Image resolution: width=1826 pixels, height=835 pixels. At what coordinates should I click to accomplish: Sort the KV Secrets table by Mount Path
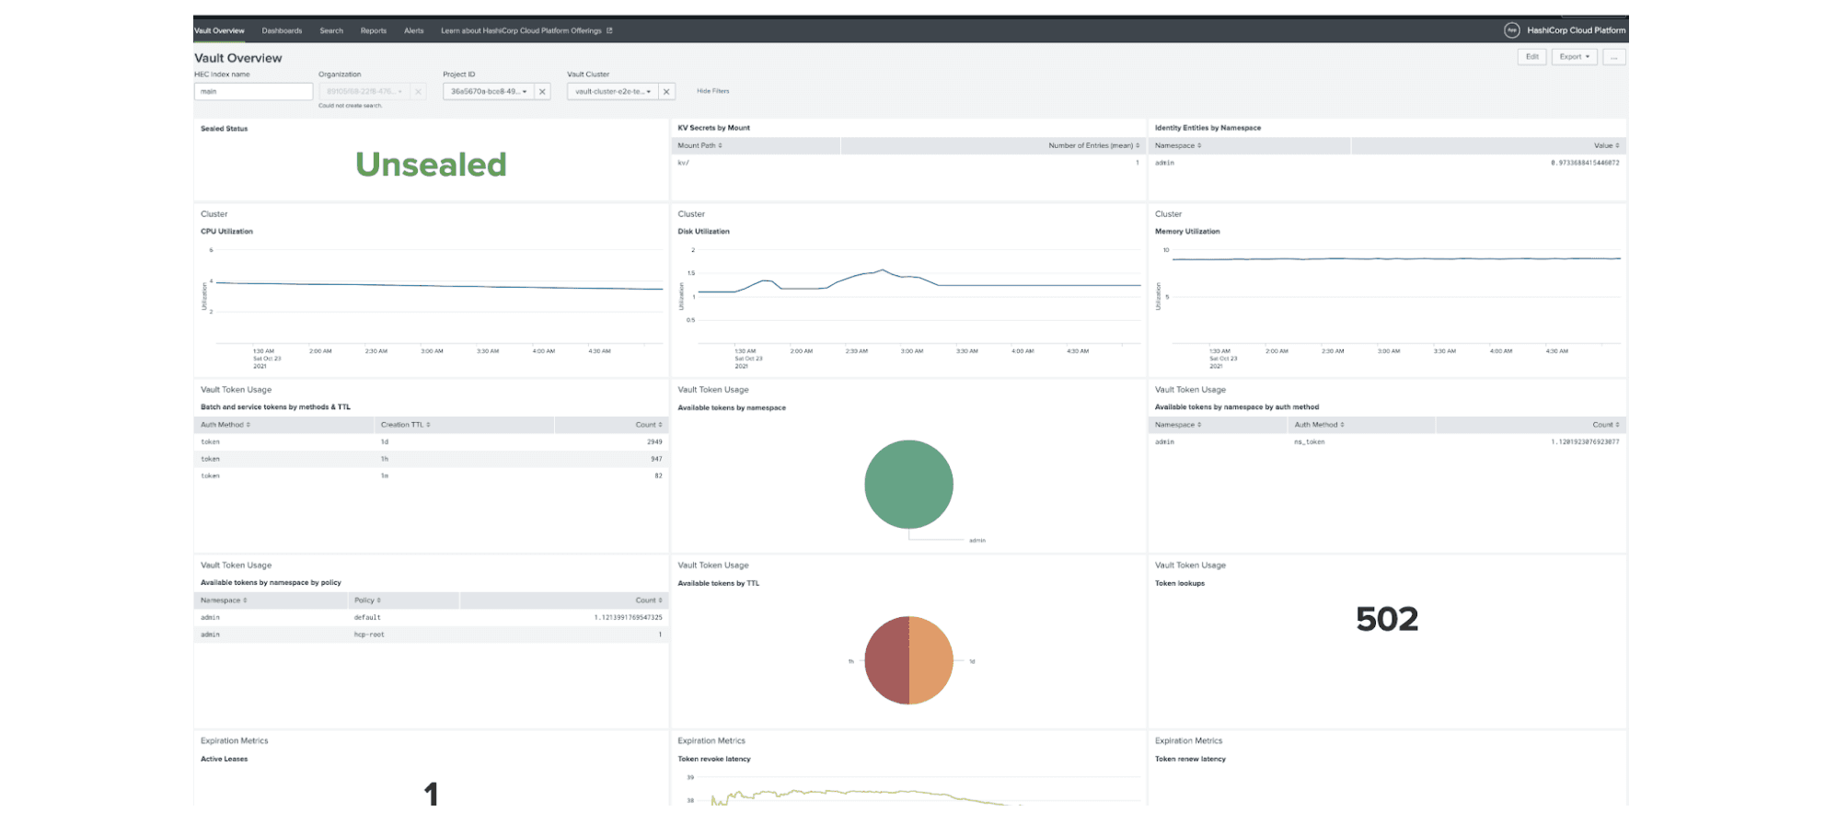[x=700, y=145]
